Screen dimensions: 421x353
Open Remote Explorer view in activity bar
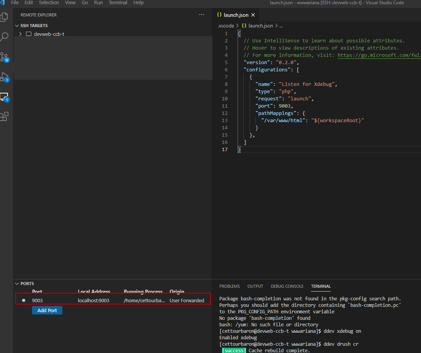[x=5, y=97]
